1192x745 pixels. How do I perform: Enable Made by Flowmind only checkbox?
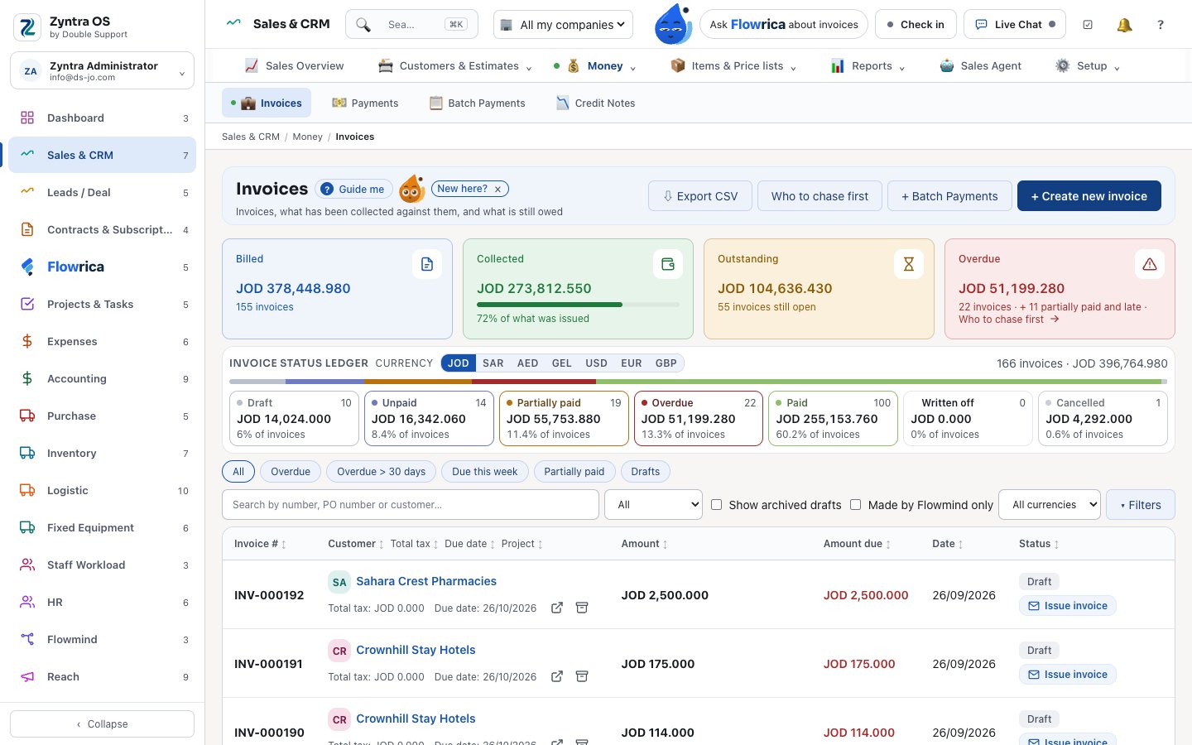tap(856, 504)
